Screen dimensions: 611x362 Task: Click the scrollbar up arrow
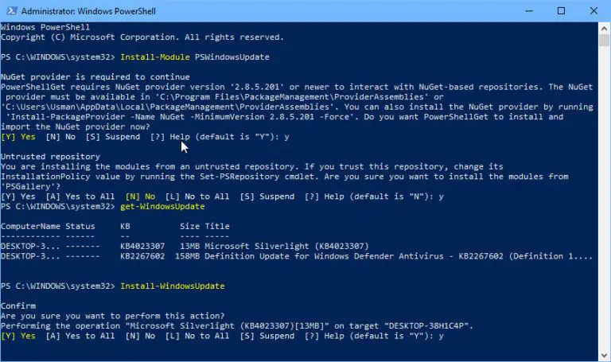[604, 29]
